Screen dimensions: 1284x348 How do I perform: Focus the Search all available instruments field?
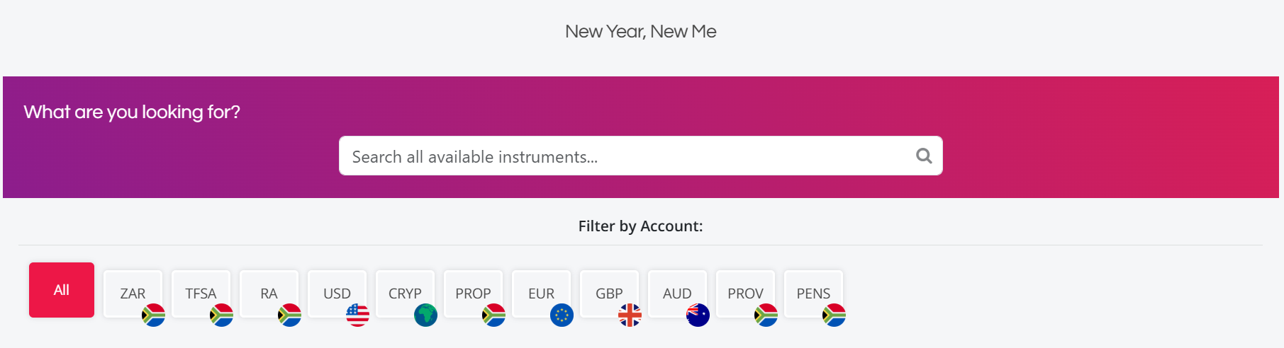pos(624,156)
